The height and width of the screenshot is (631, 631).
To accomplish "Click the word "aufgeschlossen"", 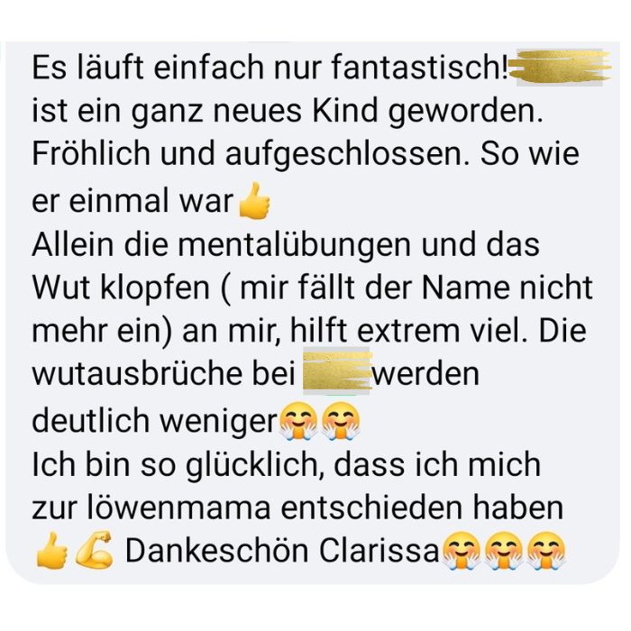I will tap(343, 155).
